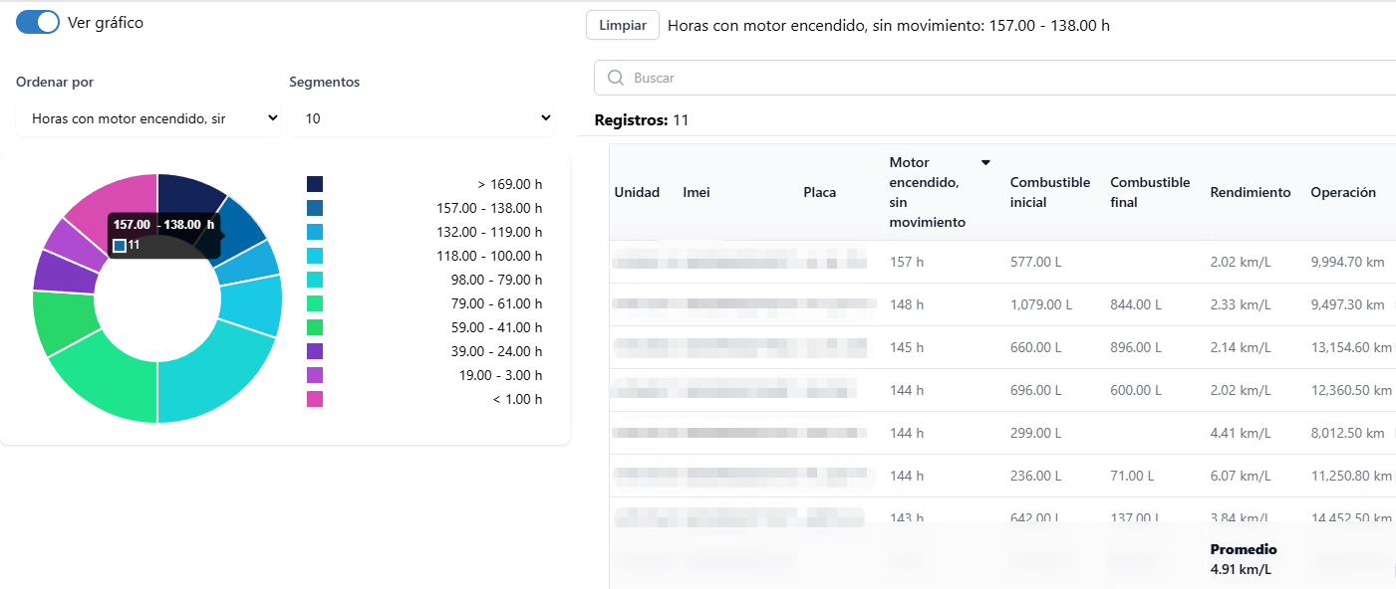The width and height of the screenshot is (1396, 589).
Task: Select the table row with 157 h
Action: pyautogui.click(x=996, y=262)
